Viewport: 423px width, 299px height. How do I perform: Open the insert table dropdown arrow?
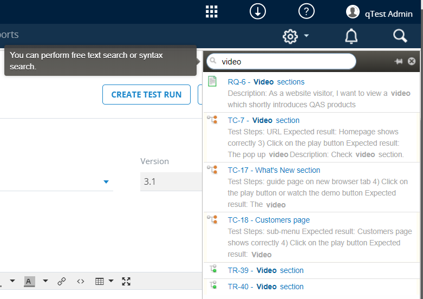(x=111, y=281)
